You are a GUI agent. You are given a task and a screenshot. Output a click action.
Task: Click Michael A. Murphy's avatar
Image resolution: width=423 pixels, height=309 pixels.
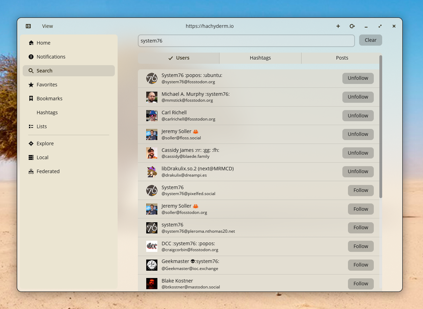pyautogui.click(x=152, y=97)
